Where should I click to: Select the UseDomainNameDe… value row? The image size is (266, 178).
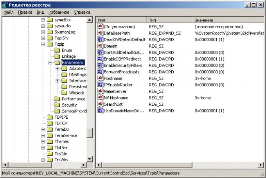coord(180,110)
